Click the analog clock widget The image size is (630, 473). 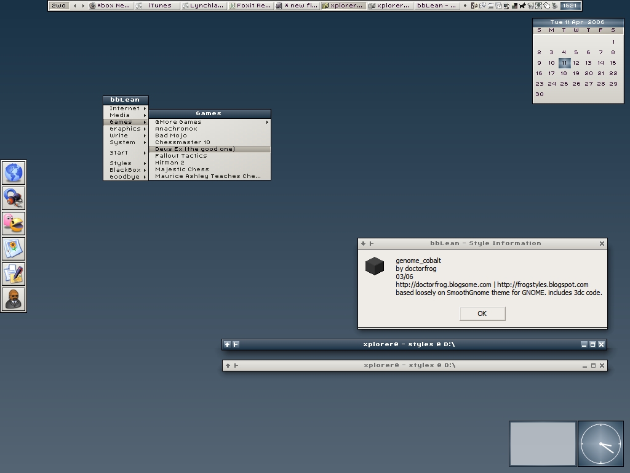click(x=600, y=443)
